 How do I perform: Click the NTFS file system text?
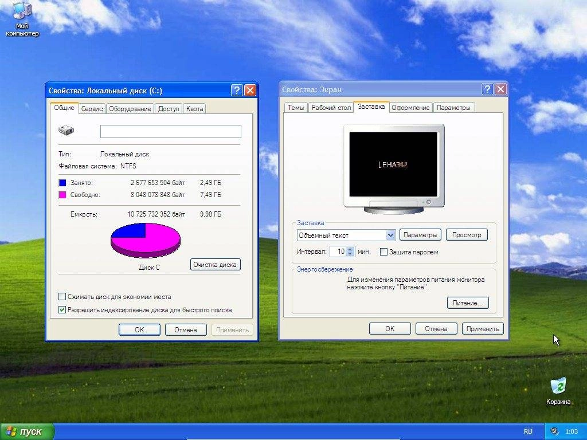coord(128,166)
